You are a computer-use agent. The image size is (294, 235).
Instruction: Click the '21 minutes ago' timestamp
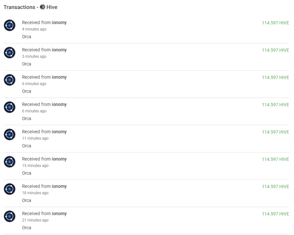coord(35,220)
